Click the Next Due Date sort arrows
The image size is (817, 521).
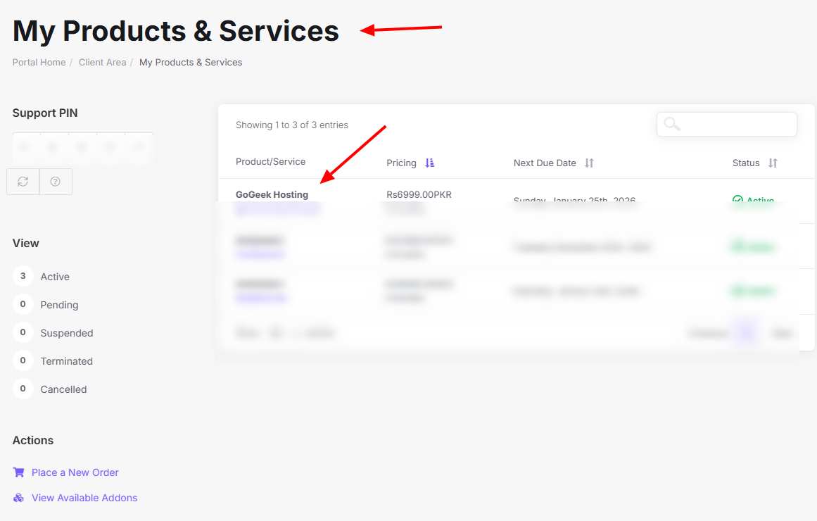click(590, 163)
